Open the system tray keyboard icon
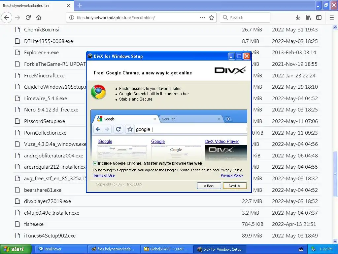This screenshot has height=254, width=338. pos(301,249)
